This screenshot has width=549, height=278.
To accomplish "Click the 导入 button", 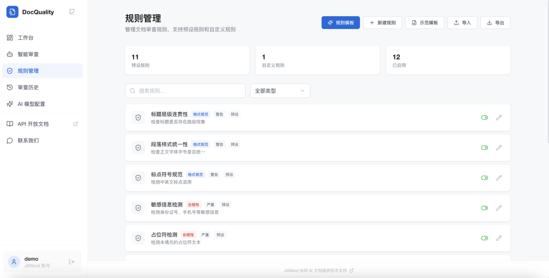I will click(x=462, y=22).
